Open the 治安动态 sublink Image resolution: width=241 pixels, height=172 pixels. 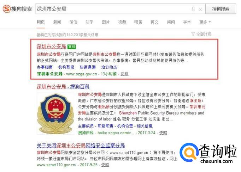click(x=109, y=67)
